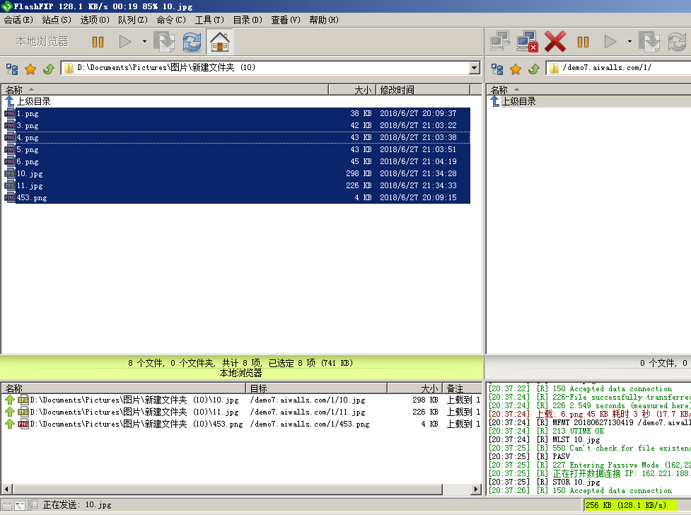Expand the local path dropdown
The width and height of the screenshot is (691, 515).
(475, 68)
